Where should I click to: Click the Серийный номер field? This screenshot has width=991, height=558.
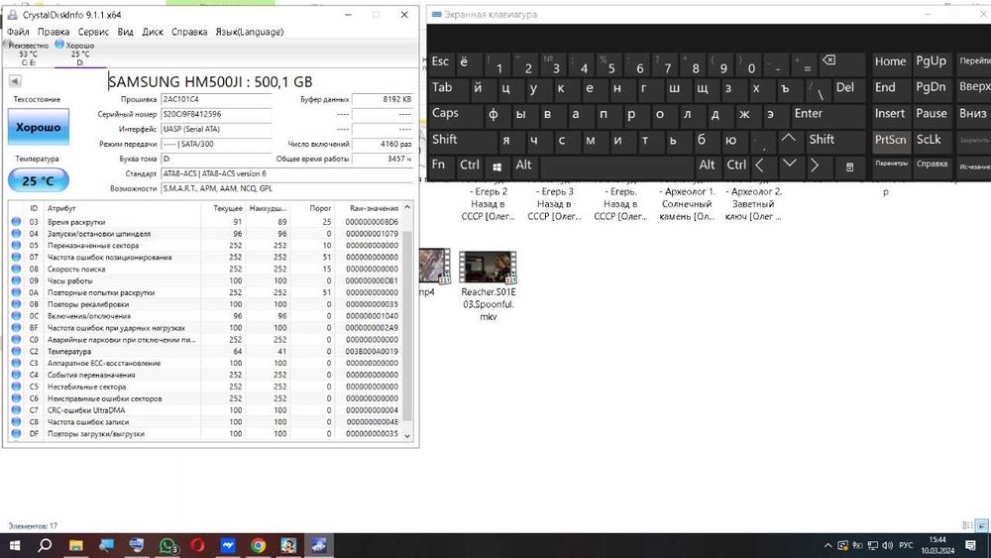[x=216, y=114]
